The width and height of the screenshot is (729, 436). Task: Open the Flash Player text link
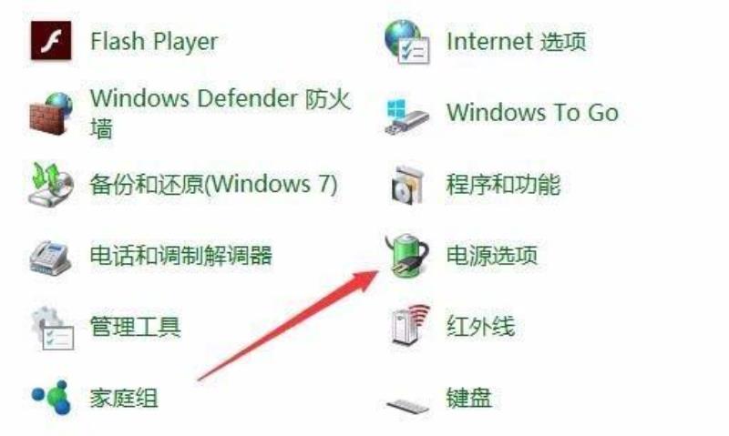(154, 42)
